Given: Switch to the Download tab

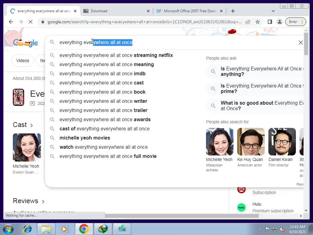Looking at the screenshot, I should 116,11.
